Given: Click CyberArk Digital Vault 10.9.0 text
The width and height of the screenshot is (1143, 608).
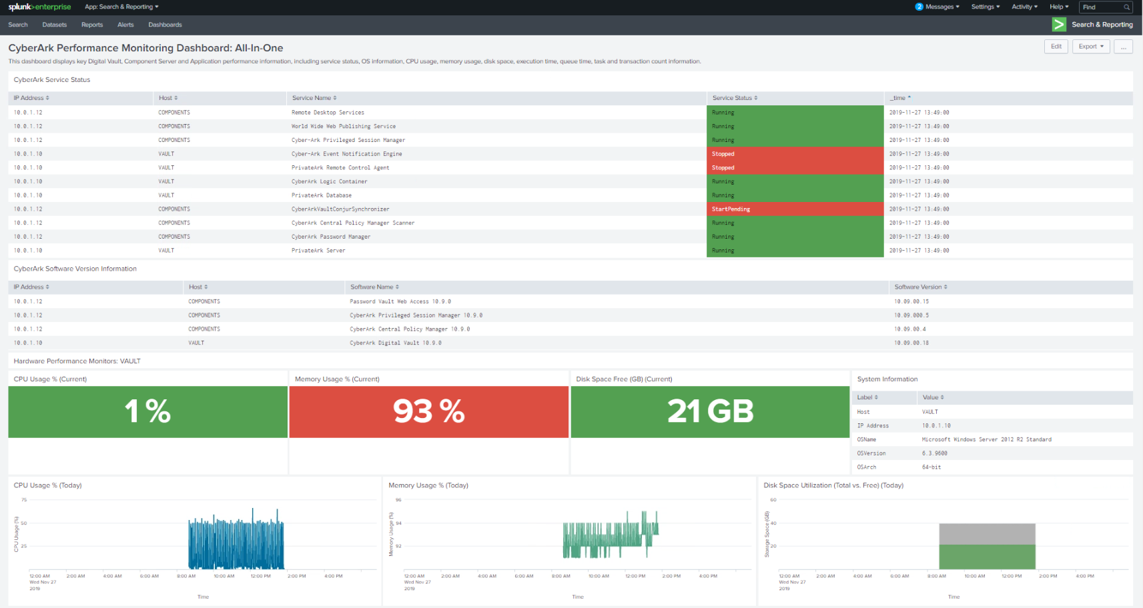Looking at the screenshot, I should coord(396,343).
